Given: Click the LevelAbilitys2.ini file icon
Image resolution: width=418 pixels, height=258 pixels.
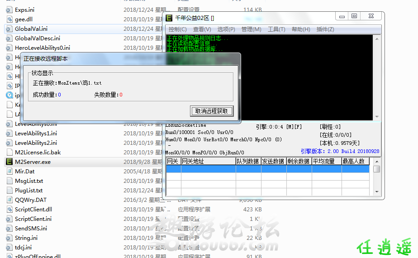Looking at the screenshot, I should [9, 143].
